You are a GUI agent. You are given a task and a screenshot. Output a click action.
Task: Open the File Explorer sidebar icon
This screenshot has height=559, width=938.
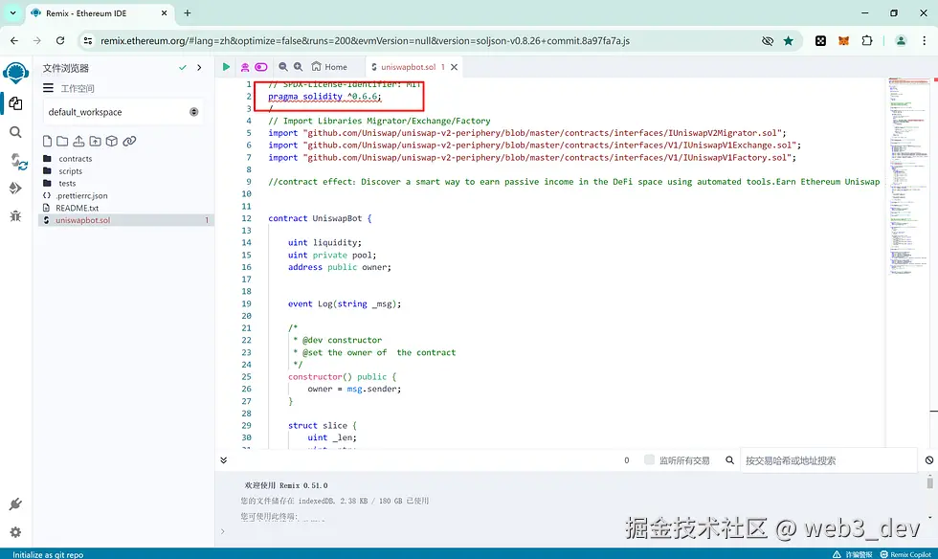click(x=16, y=103)
